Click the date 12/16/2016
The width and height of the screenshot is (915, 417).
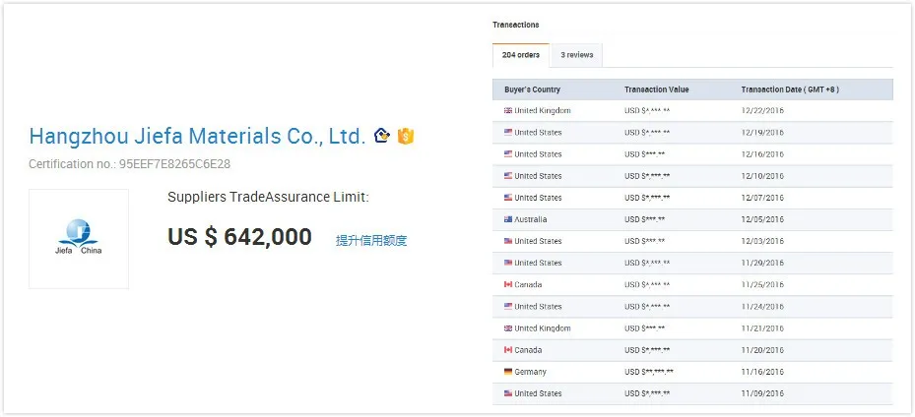point(762,154)
